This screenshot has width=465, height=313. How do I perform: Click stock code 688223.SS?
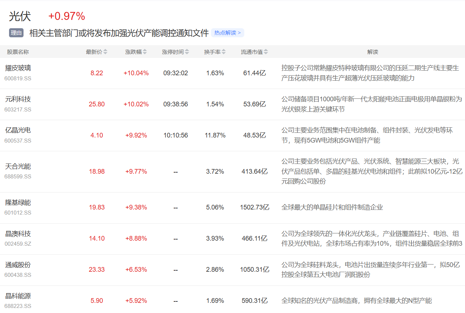[x=18, y=306]
